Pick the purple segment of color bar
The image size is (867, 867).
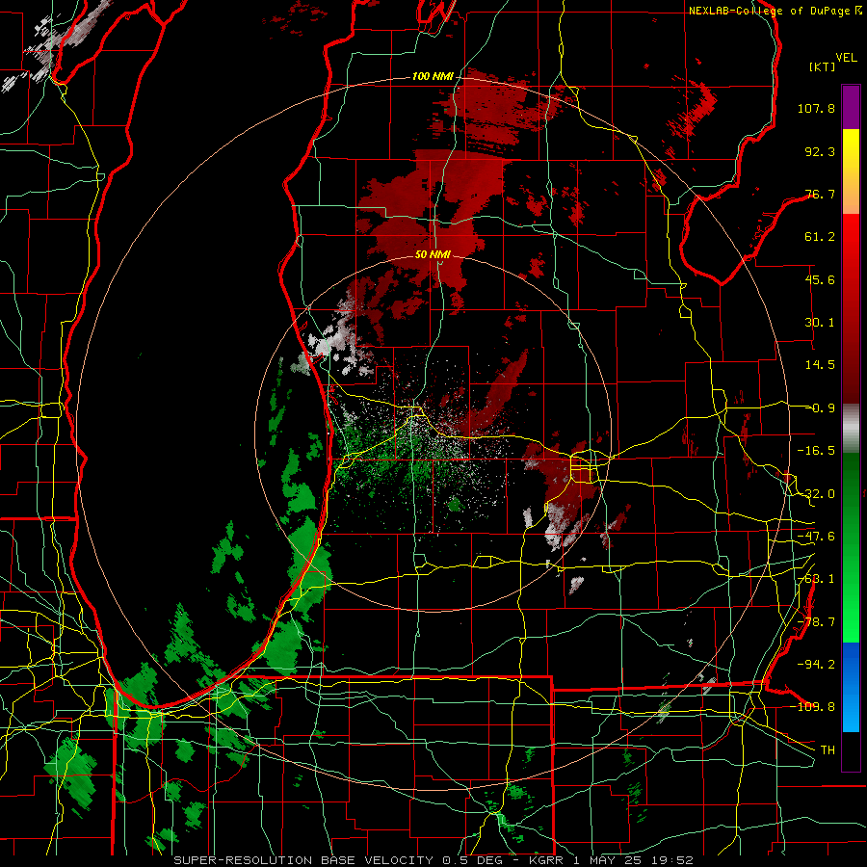click(851, 107)
